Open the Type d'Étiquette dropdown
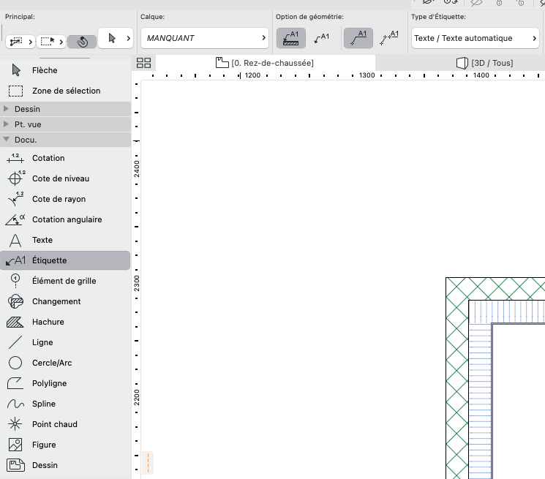This screenshot has height=479, width=545. 475,38
